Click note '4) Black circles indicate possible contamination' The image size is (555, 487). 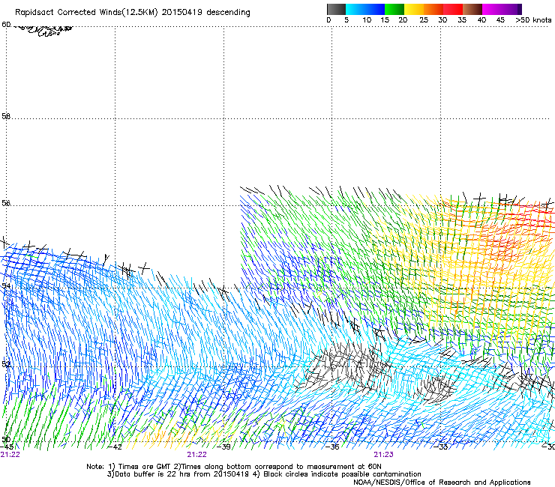(337, 474)
